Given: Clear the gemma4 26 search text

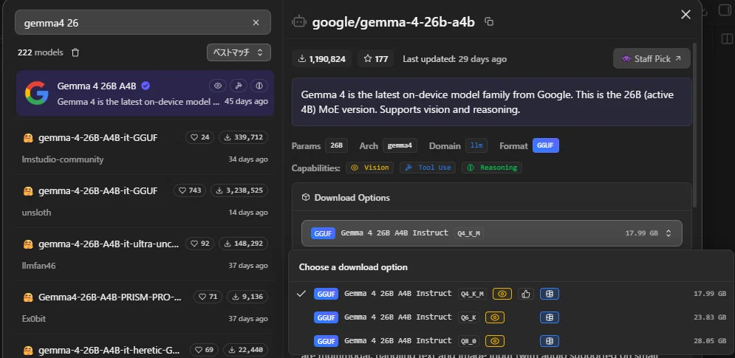Looking at the screenshot, I should pyautogui.click(x=256, y=22).
